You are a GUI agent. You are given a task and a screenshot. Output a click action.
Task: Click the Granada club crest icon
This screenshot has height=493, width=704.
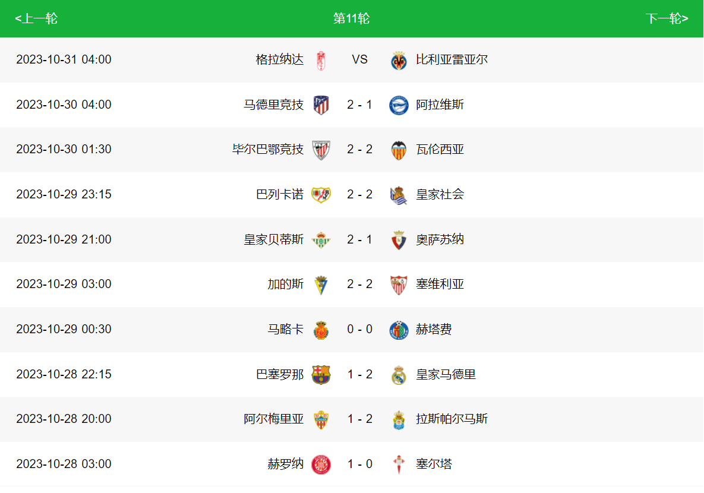pyautogui.click(x=321, y=60)
